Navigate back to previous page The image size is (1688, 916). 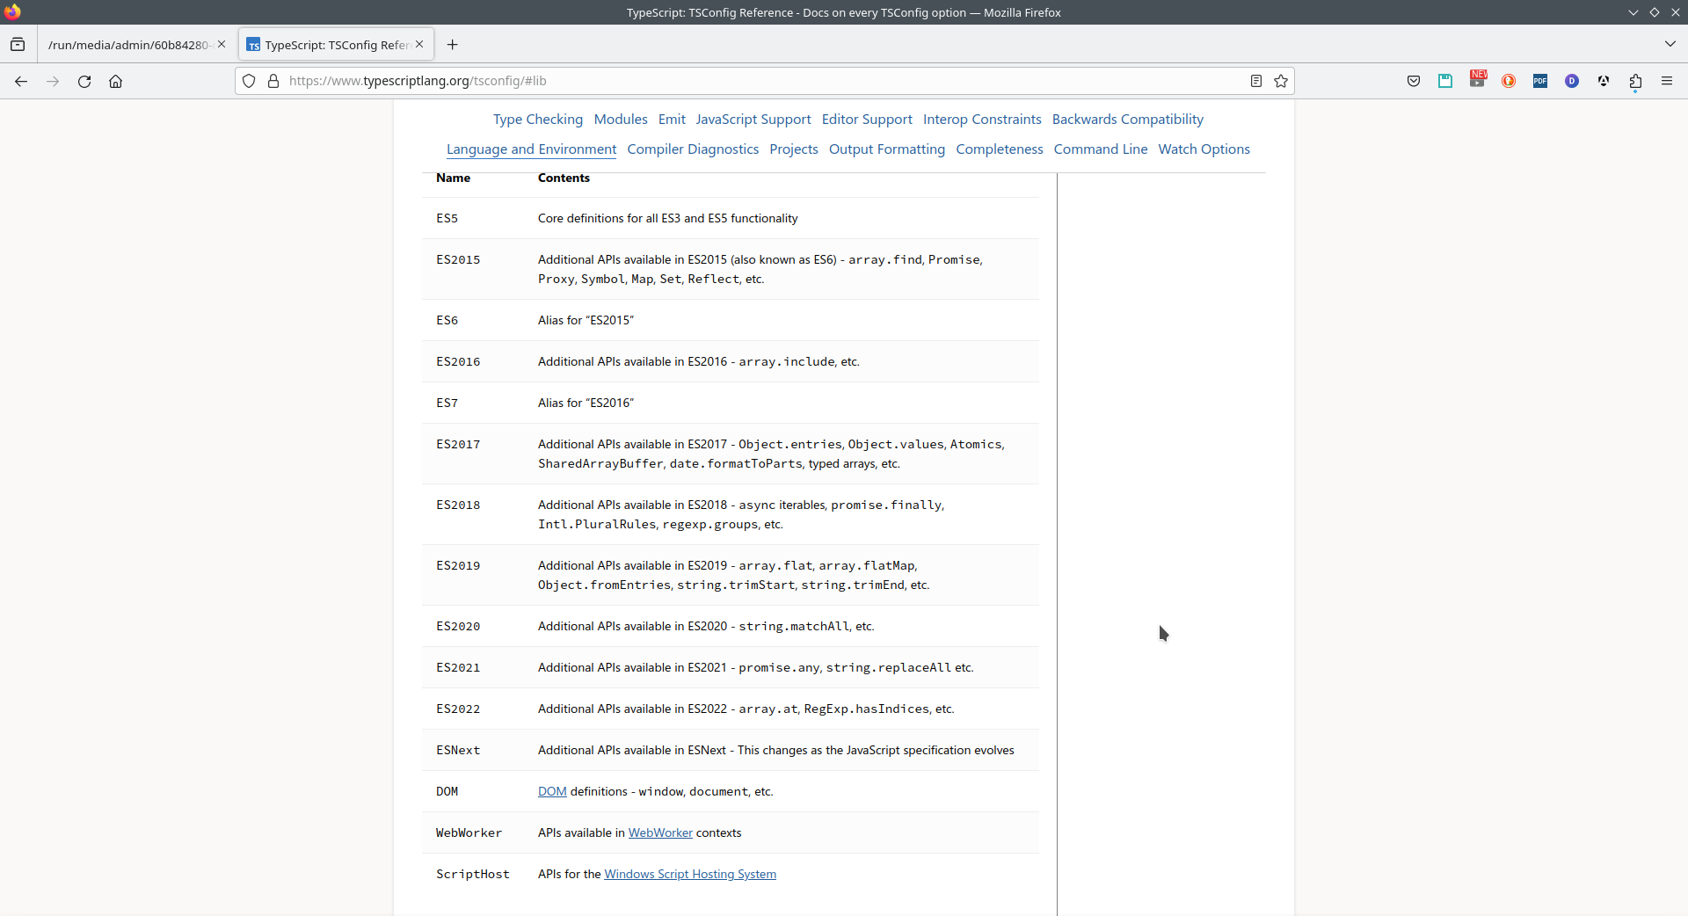click(x=21, y=81)
